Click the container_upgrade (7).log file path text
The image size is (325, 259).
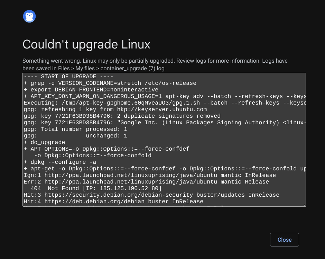point(132,69)
